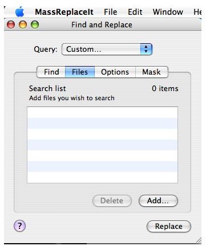Open the Query Custom popup menu
206x246 pixels.
pos(107,50)
